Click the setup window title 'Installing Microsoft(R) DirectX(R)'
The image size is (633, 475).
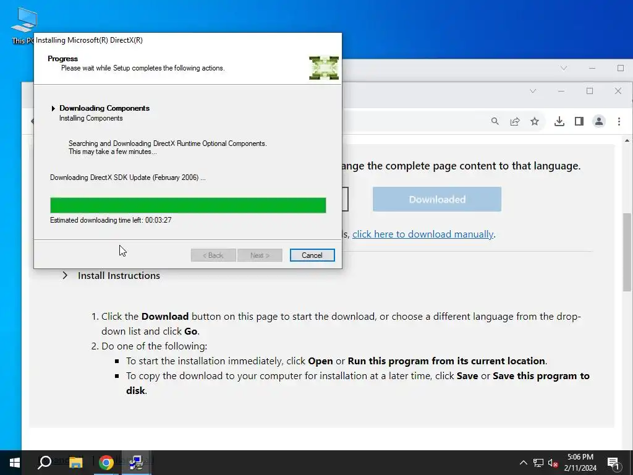[89, 40]
